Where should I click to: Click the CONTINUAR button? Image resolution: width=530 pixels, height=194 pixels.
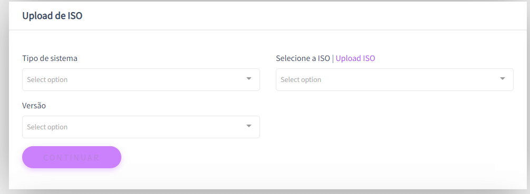pyautogui.click(x=72, y=157)
